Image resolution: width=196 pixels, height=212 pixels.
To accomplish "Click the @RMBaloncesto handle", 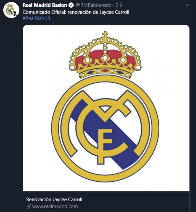I will 94,5.
